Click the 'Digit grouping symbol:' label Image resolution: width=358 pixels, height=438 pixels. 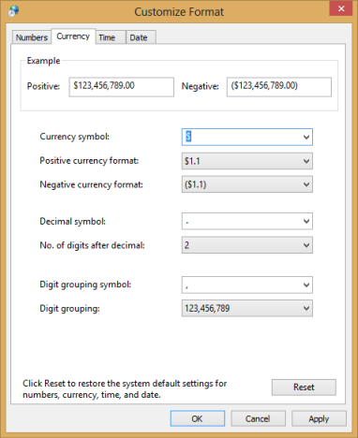(85, 285)
